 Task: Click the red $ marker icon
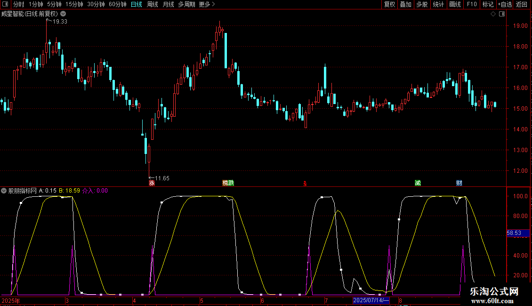pos(305,184)
